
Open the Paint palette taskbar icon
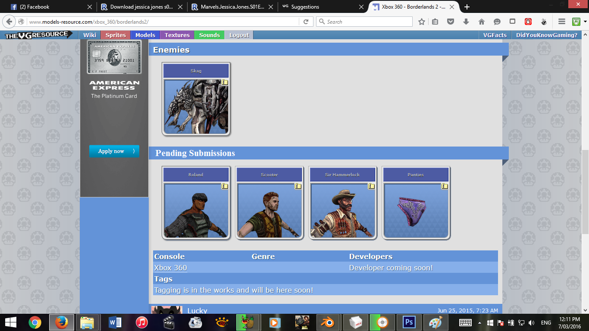click(x=435, y=322)
